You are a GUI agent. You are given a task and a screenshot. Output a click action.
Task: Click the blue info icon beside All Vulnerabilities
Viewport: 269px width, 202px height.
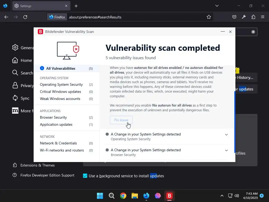click(42, 68)
